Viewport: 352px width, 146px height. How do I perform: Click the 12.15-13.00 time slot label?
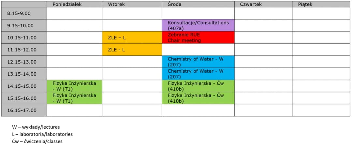click(22, 62)
